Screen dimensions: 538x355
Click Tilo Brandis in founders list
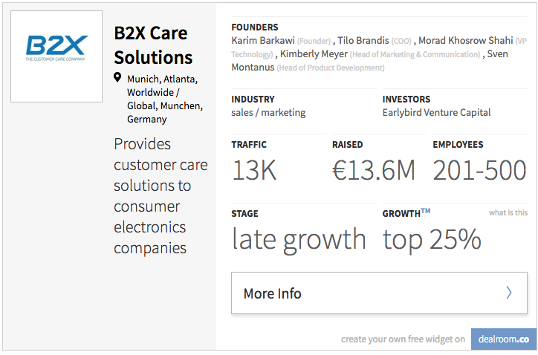363,40
